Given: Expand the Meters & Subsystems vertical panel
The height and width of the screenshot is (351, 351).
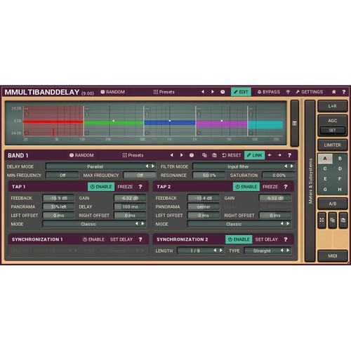Looking at the screenshot, I should [310, 181].
